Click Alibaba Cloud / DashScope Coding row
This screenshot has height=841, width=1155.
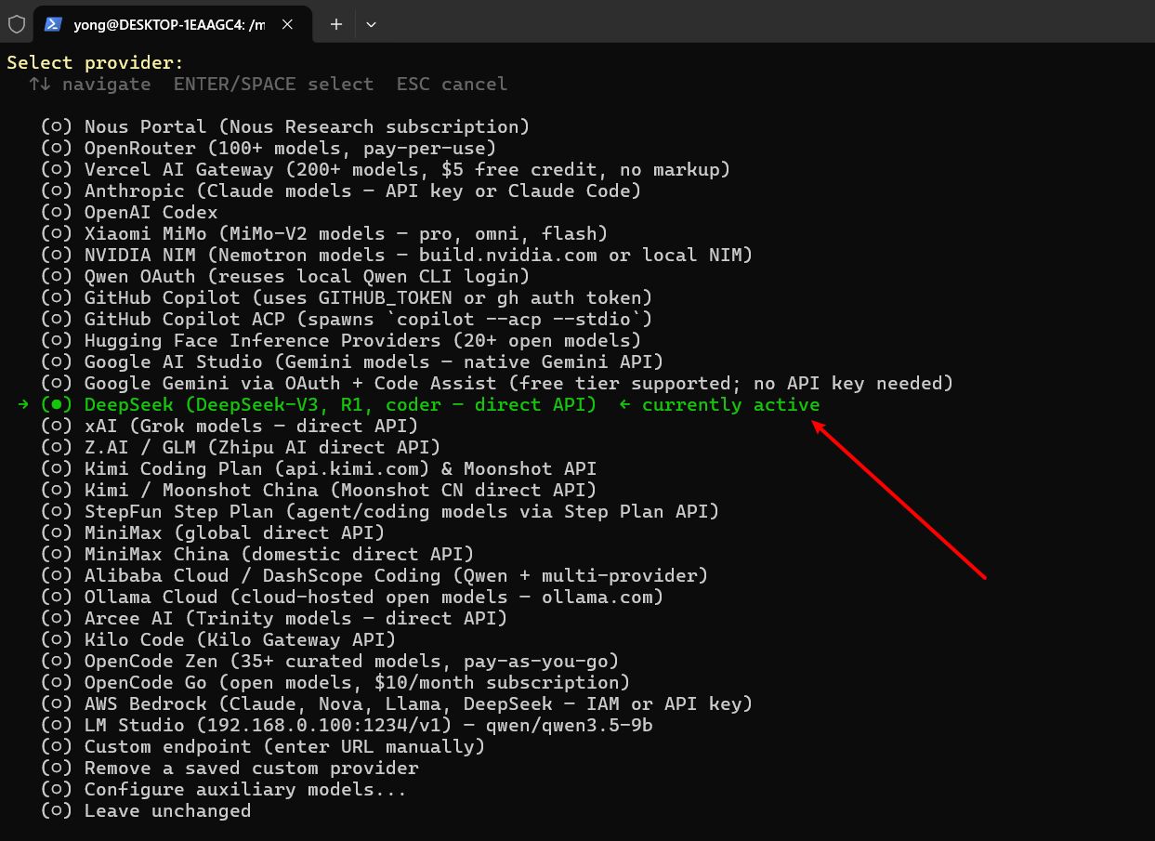(374, 575)
